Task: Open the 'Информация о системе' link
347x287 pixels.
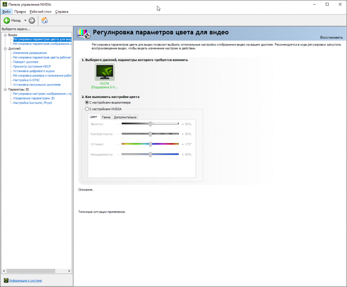Action: click(x=25, y=280)
